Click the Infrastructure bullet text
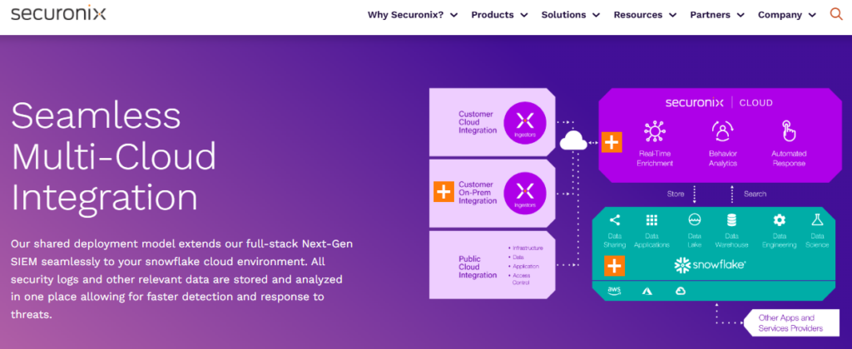 coord(528,248)
